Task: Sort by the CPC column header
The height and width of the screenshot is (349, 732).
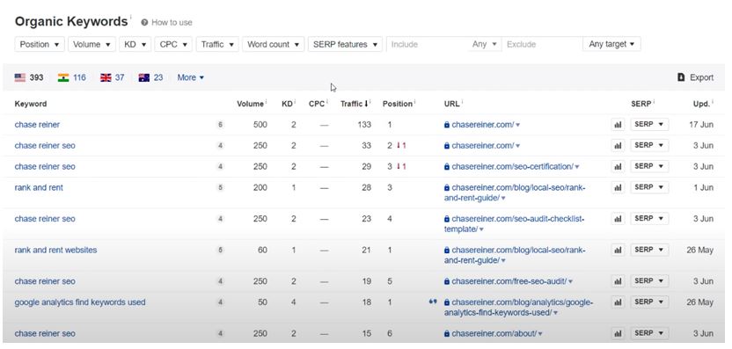Action: point(317,104)
